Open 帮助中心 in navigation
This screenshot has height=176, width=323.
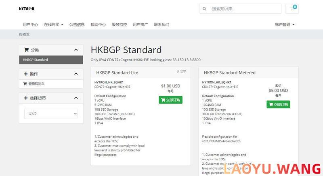tap(98, 25)
